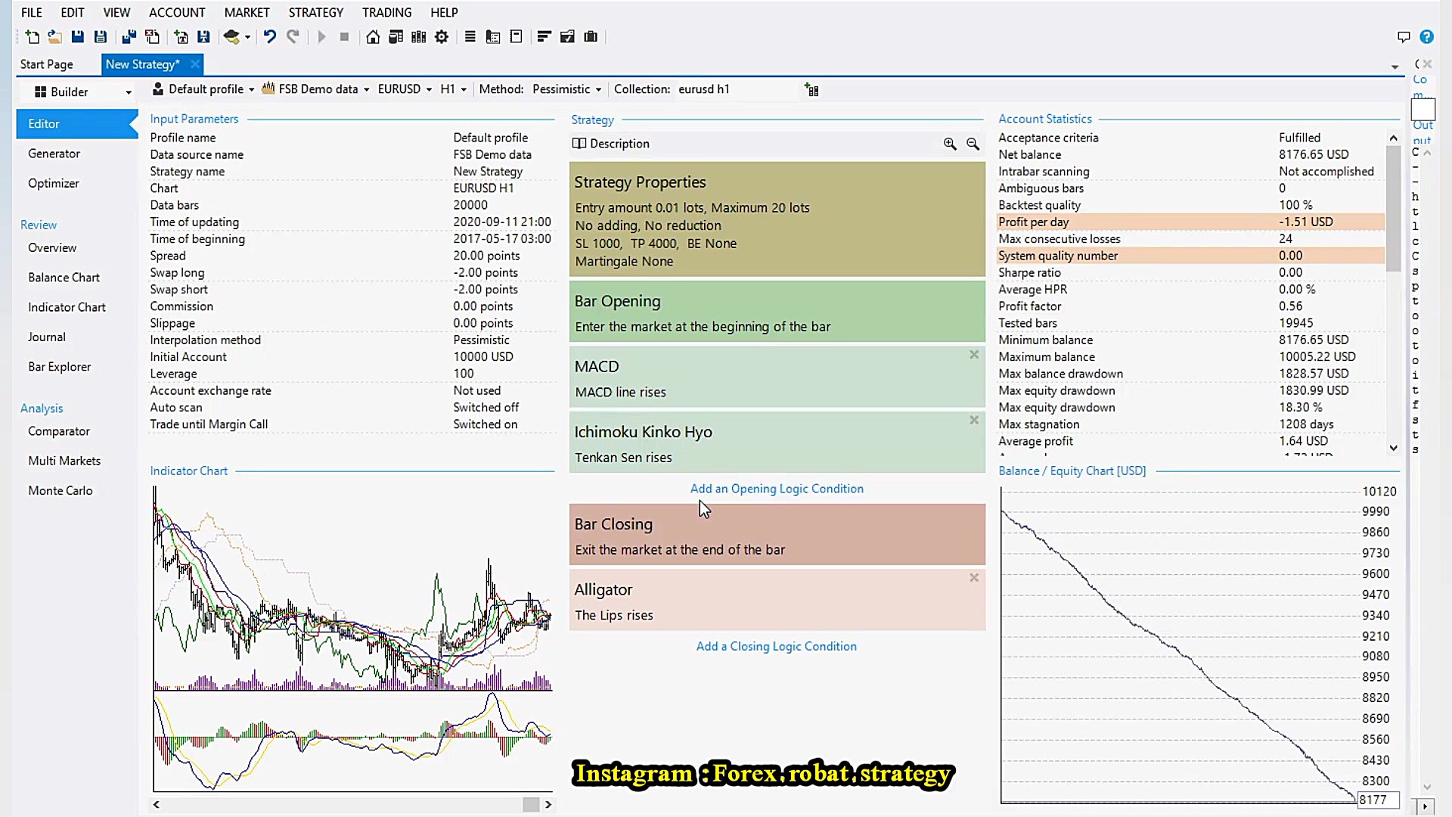This screenshot has width=1452, height=817.
Task: Switch to the Start Page tab
Action: [x=47, y=64]
